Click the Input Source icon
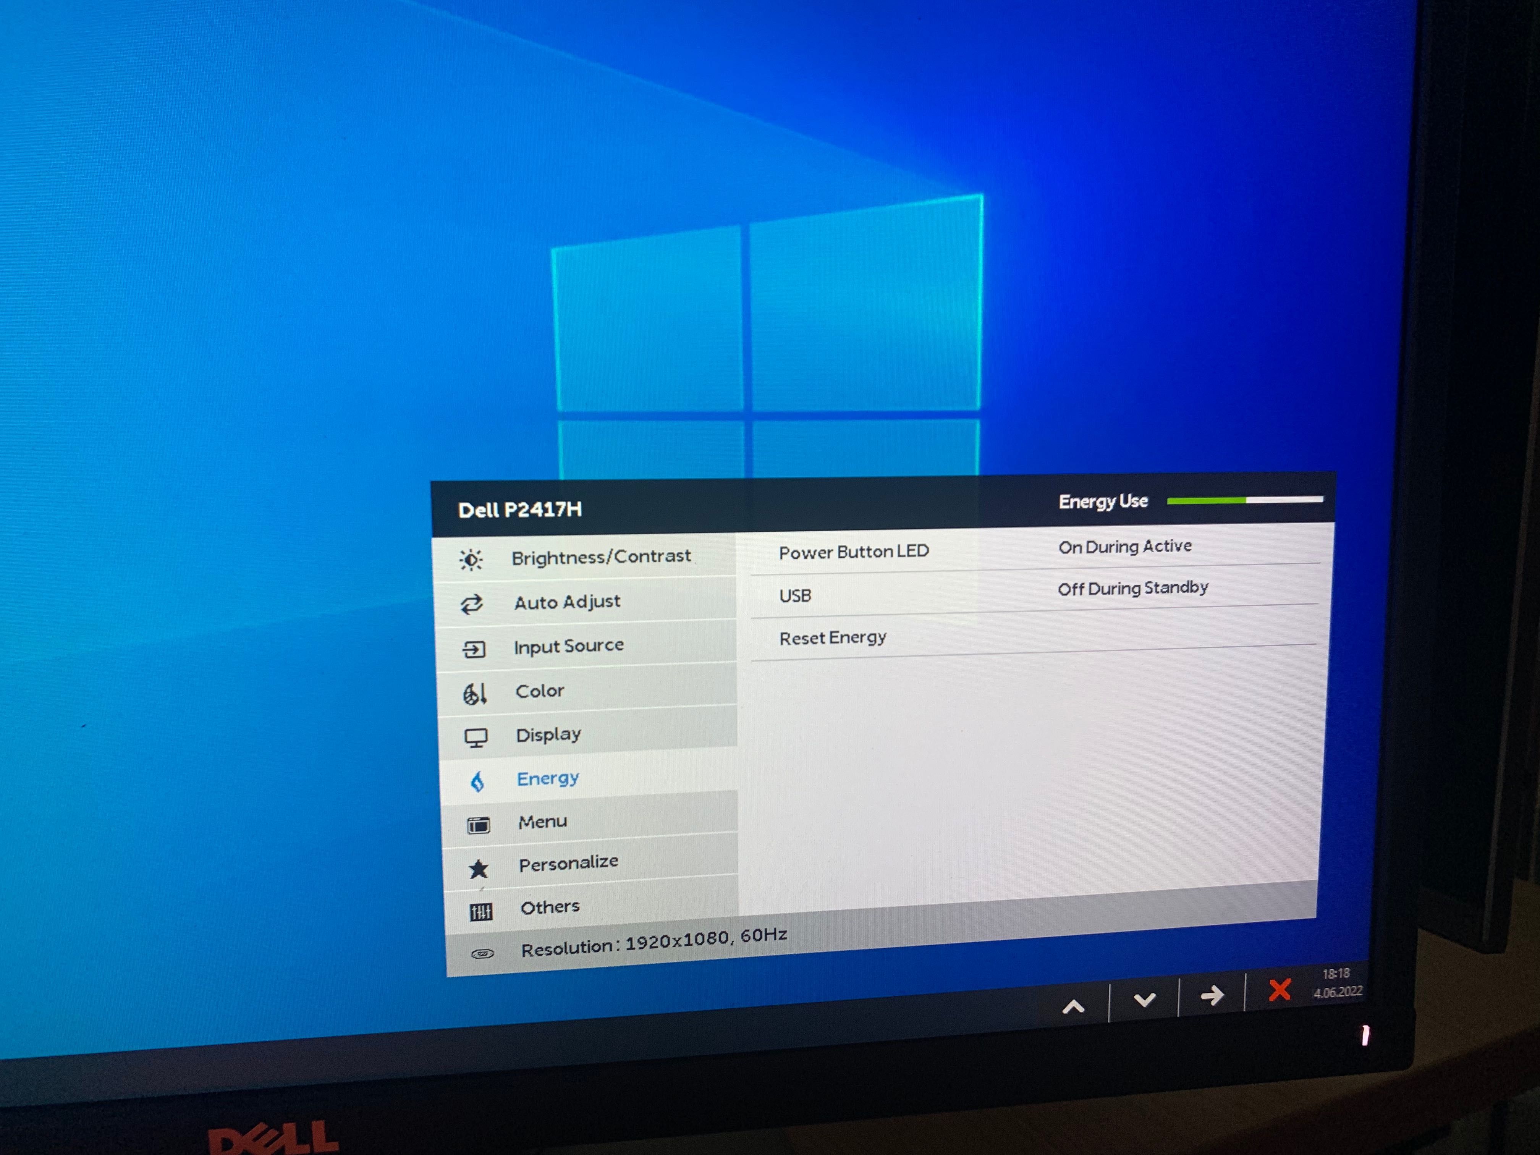 pos(474,650)
